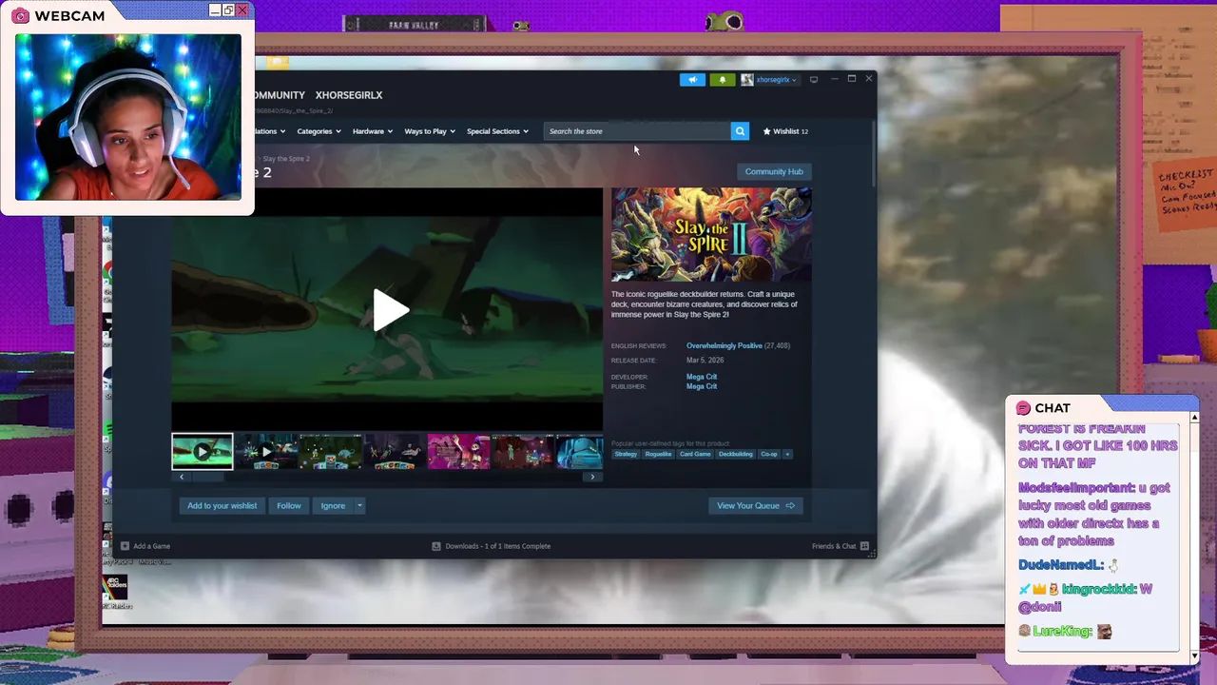Click the Spotify desktop shortcut icon

[x=107, y=433]
